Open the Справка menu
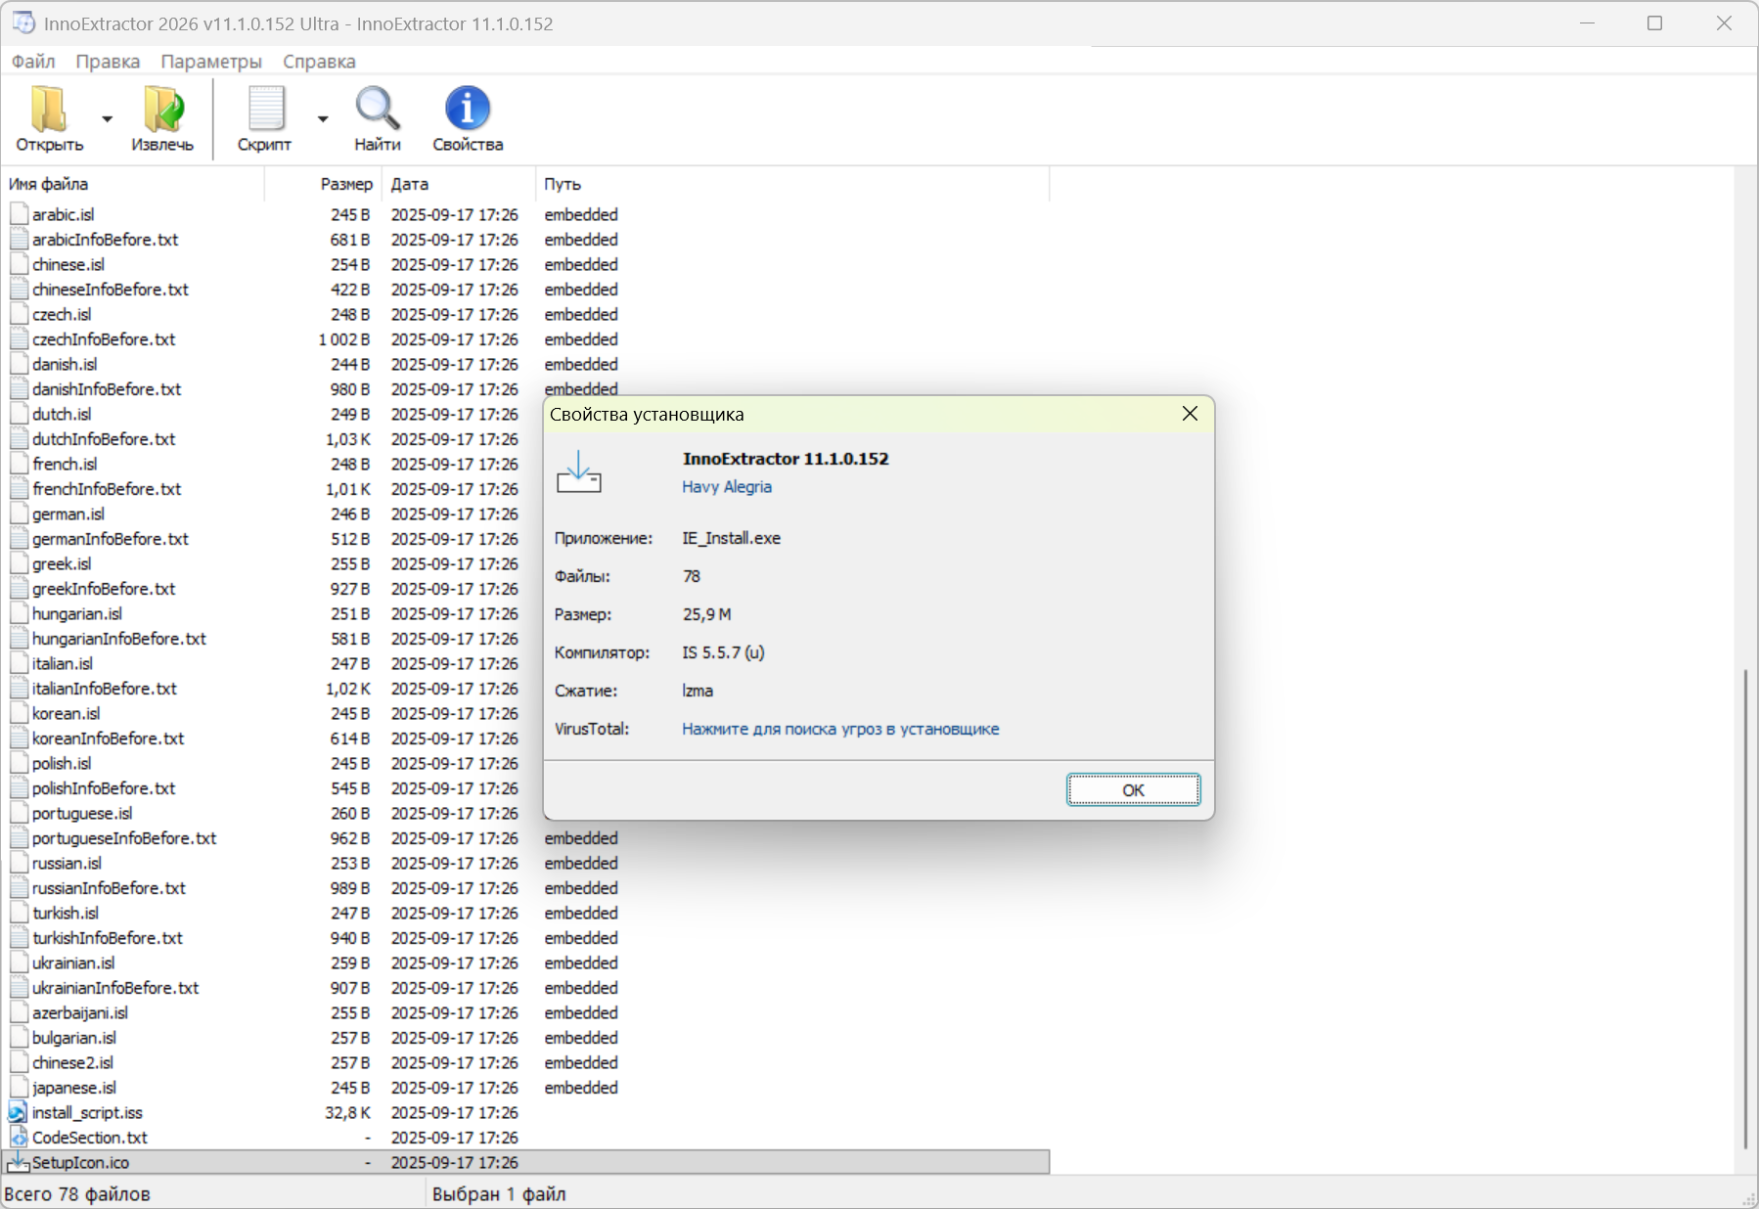Image resolution: width=1759 pixels, height=1209 pixels. pos(319,61)
